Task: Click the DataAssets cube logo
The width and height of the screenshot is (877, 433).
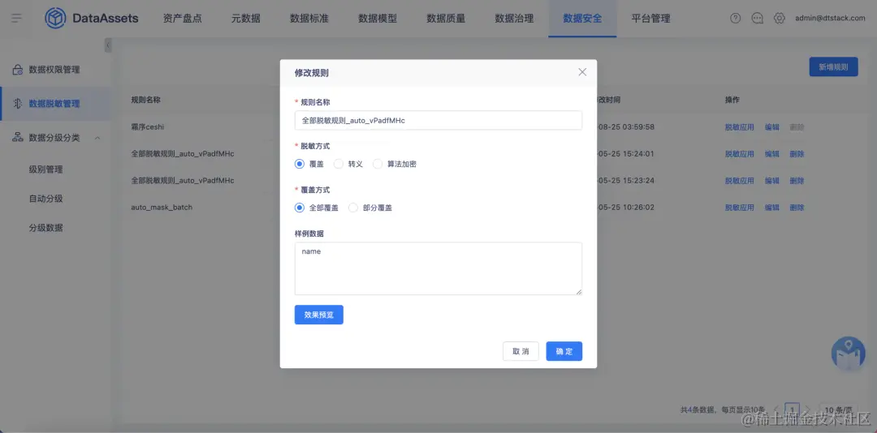Action: point(55,19)
